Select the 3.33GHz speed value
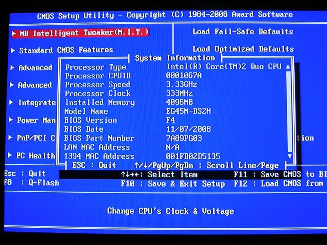This screenshot has height=245, width=327. tap(181, 84)
